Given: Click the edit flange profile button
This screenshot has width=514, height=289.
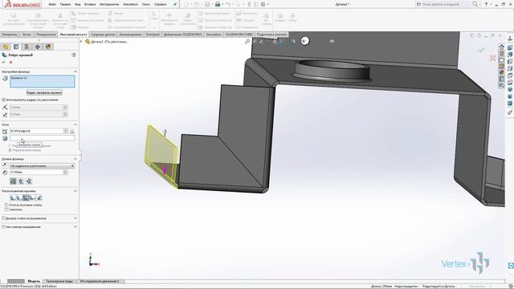Looking at the screenshot, I should [44, 93].
